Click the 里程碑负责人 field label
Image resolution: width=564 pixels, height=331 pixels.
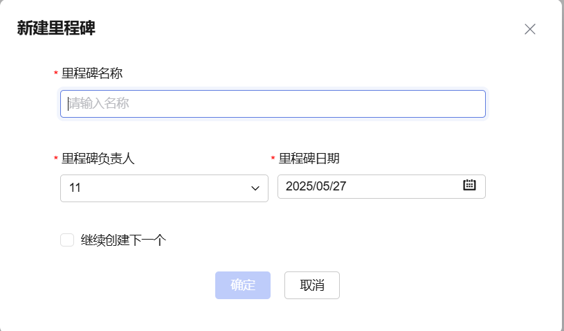(98, 159)
